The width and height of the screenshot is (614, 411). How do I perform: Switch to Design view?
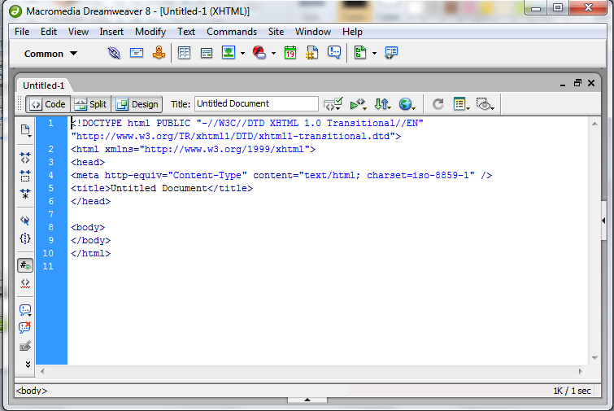(137, 104)
